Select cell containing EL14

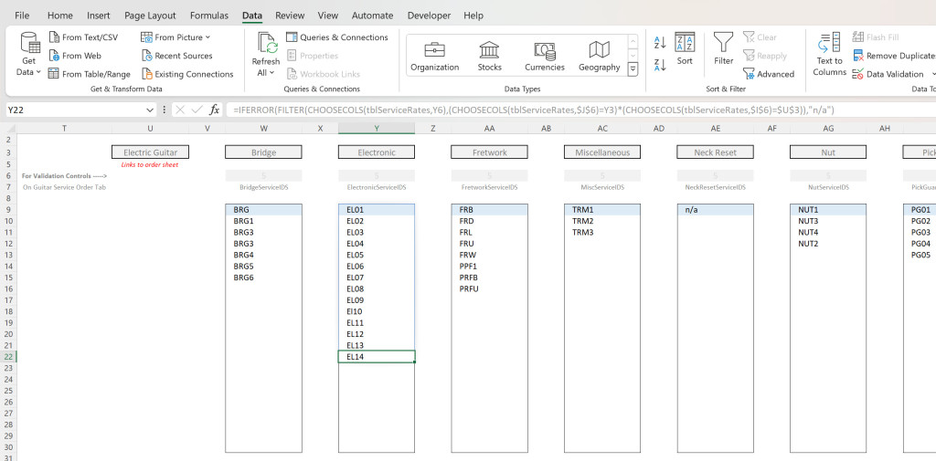377,357
